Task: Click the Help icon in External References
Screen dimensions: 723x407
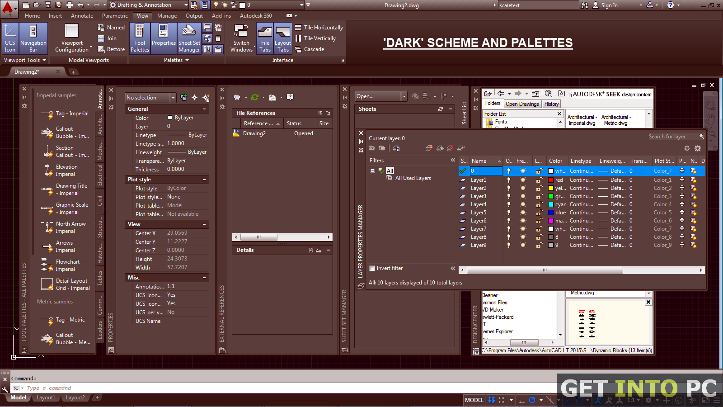Action: [290, 97]
